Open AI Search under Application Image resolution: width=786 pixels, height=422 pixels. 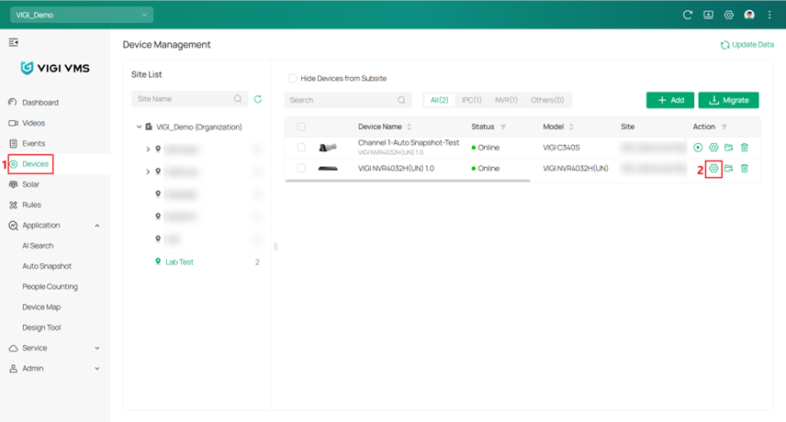(38, 246)
